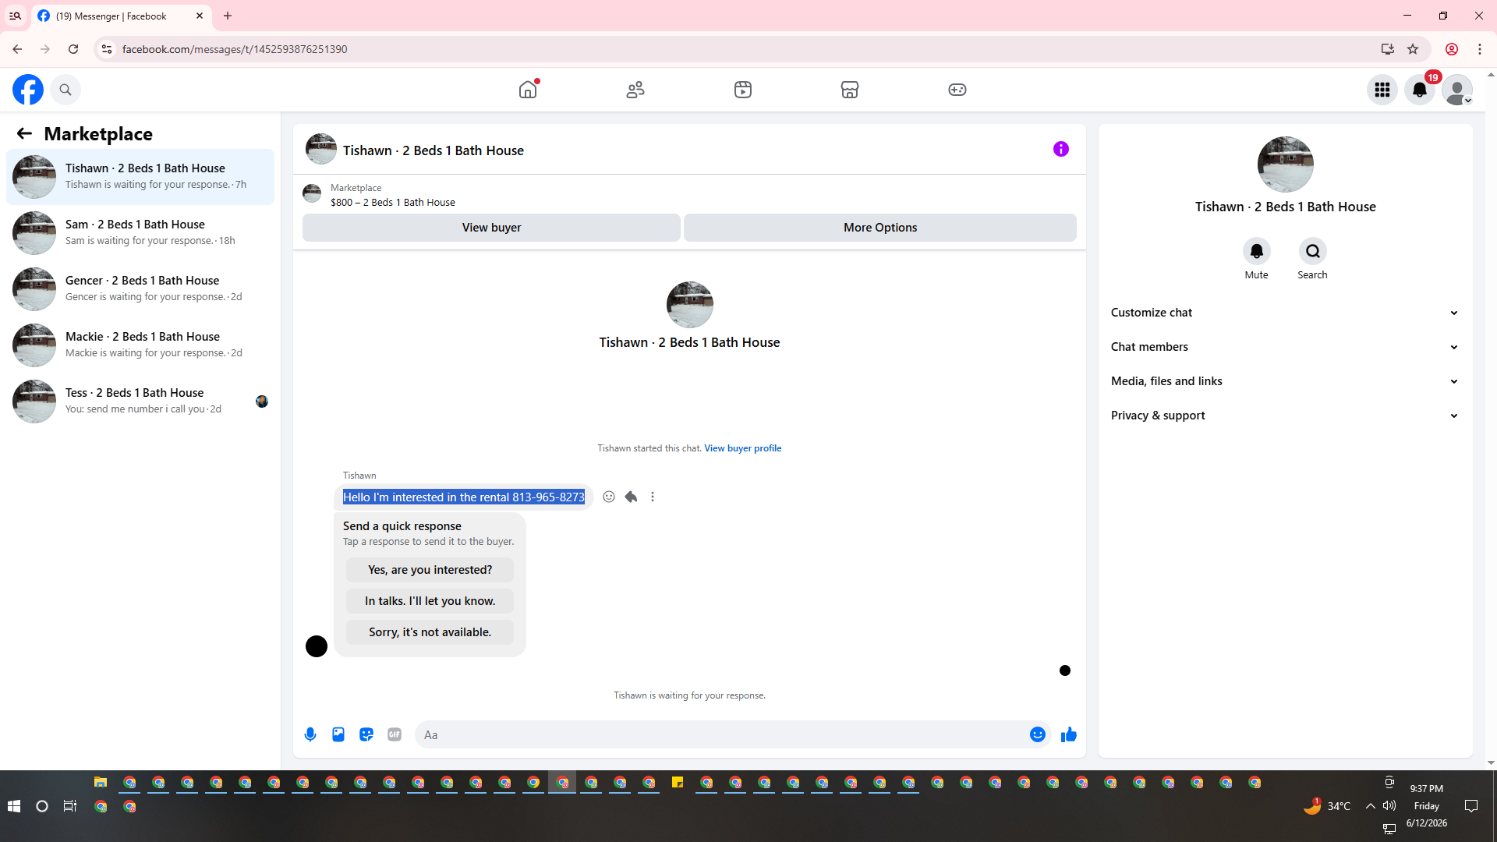Expand the Privacy & support section
Viewport: 1497px width, 842px height.
point(1286,416)
